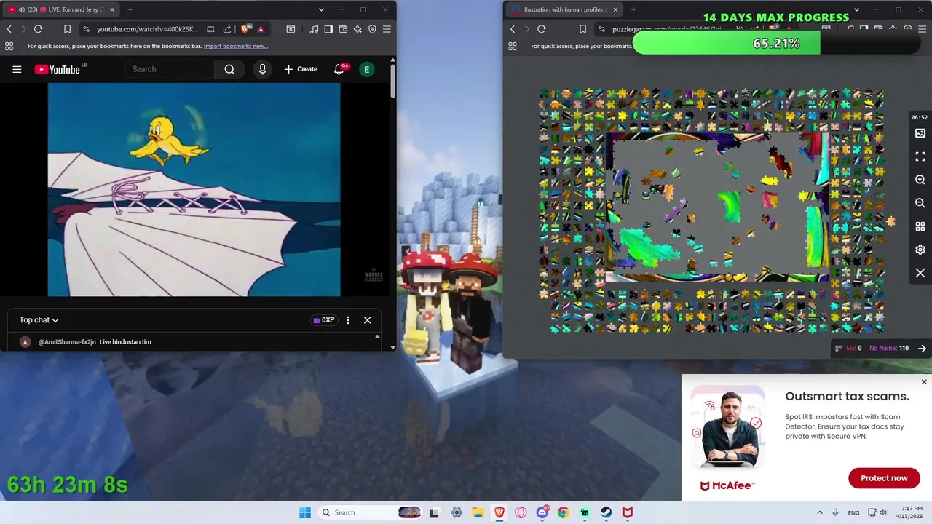Close the Tom and Jerry tab
The width and height of the screenshot is (932, 524).
[x=111, y=9]
